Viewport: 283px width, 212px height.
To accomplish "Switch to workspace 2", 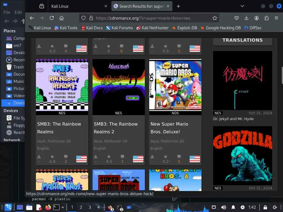I will tap(81, 207).
